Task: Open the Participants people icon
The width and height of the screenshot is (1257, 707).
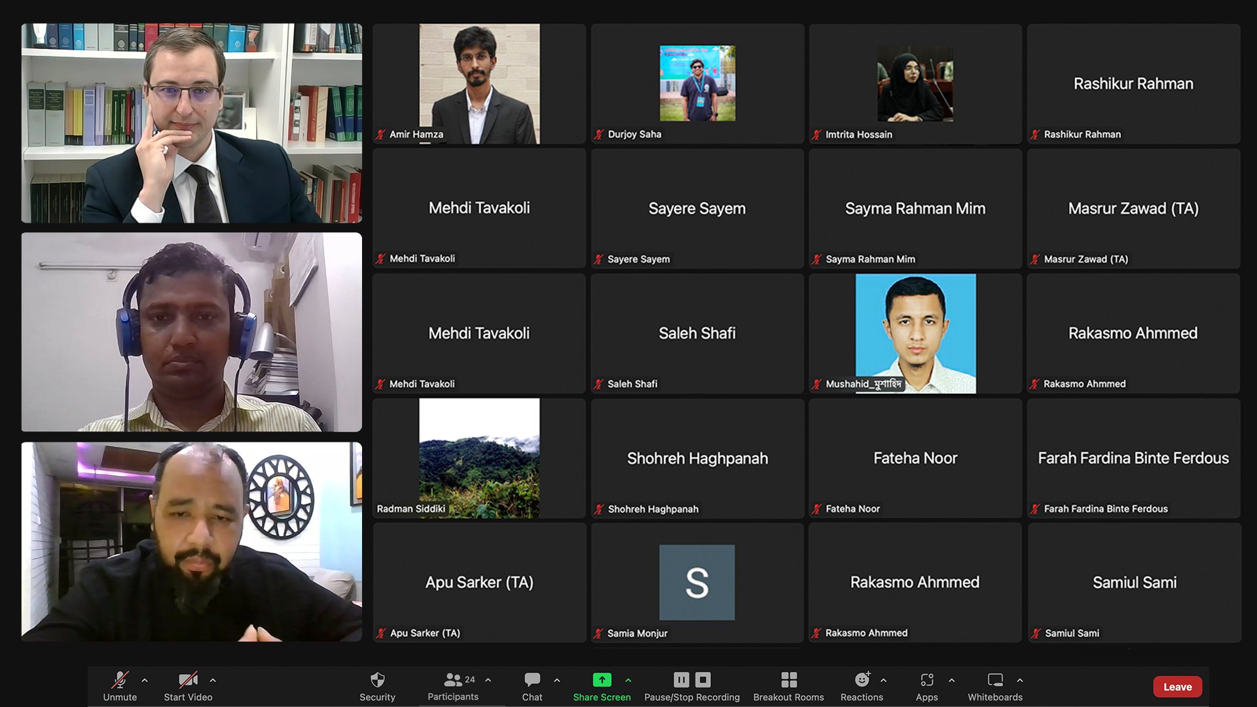Action: pyautogui.click(x=452, y=680)
